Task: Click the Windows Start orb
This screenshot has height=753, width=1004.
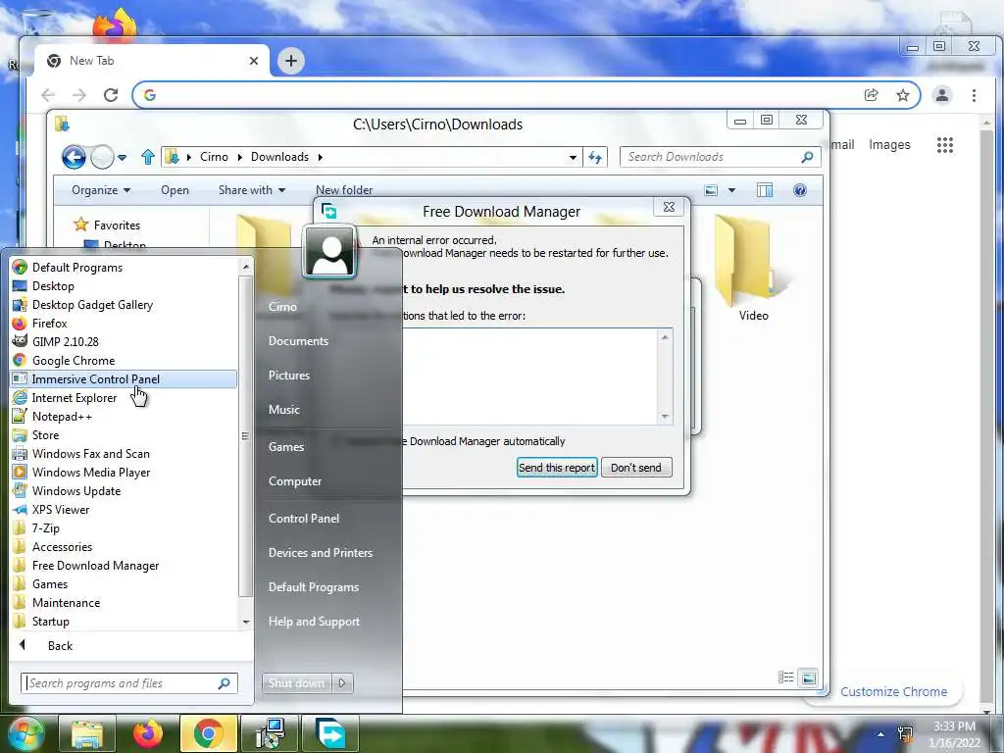Action: [25, 733]
